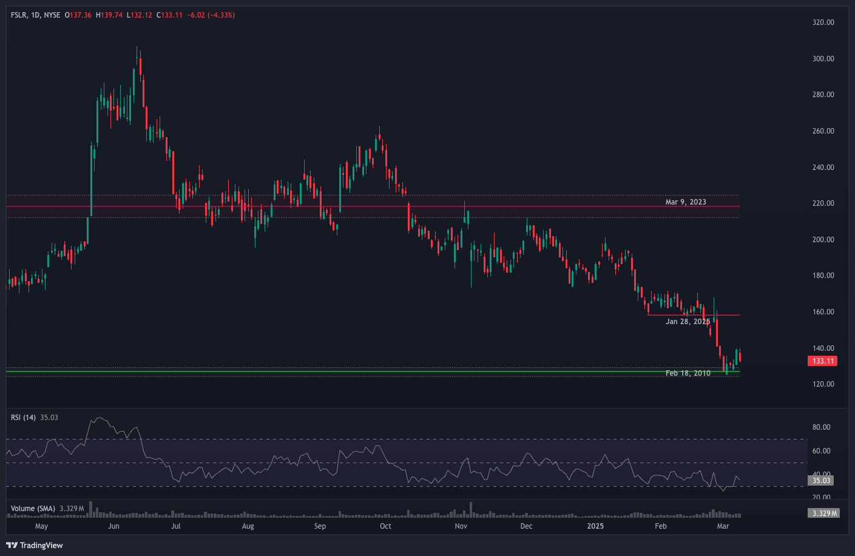This screenshot has height=556, width=855.
Task: Click the TradingView logo
Action: (35, 545)
